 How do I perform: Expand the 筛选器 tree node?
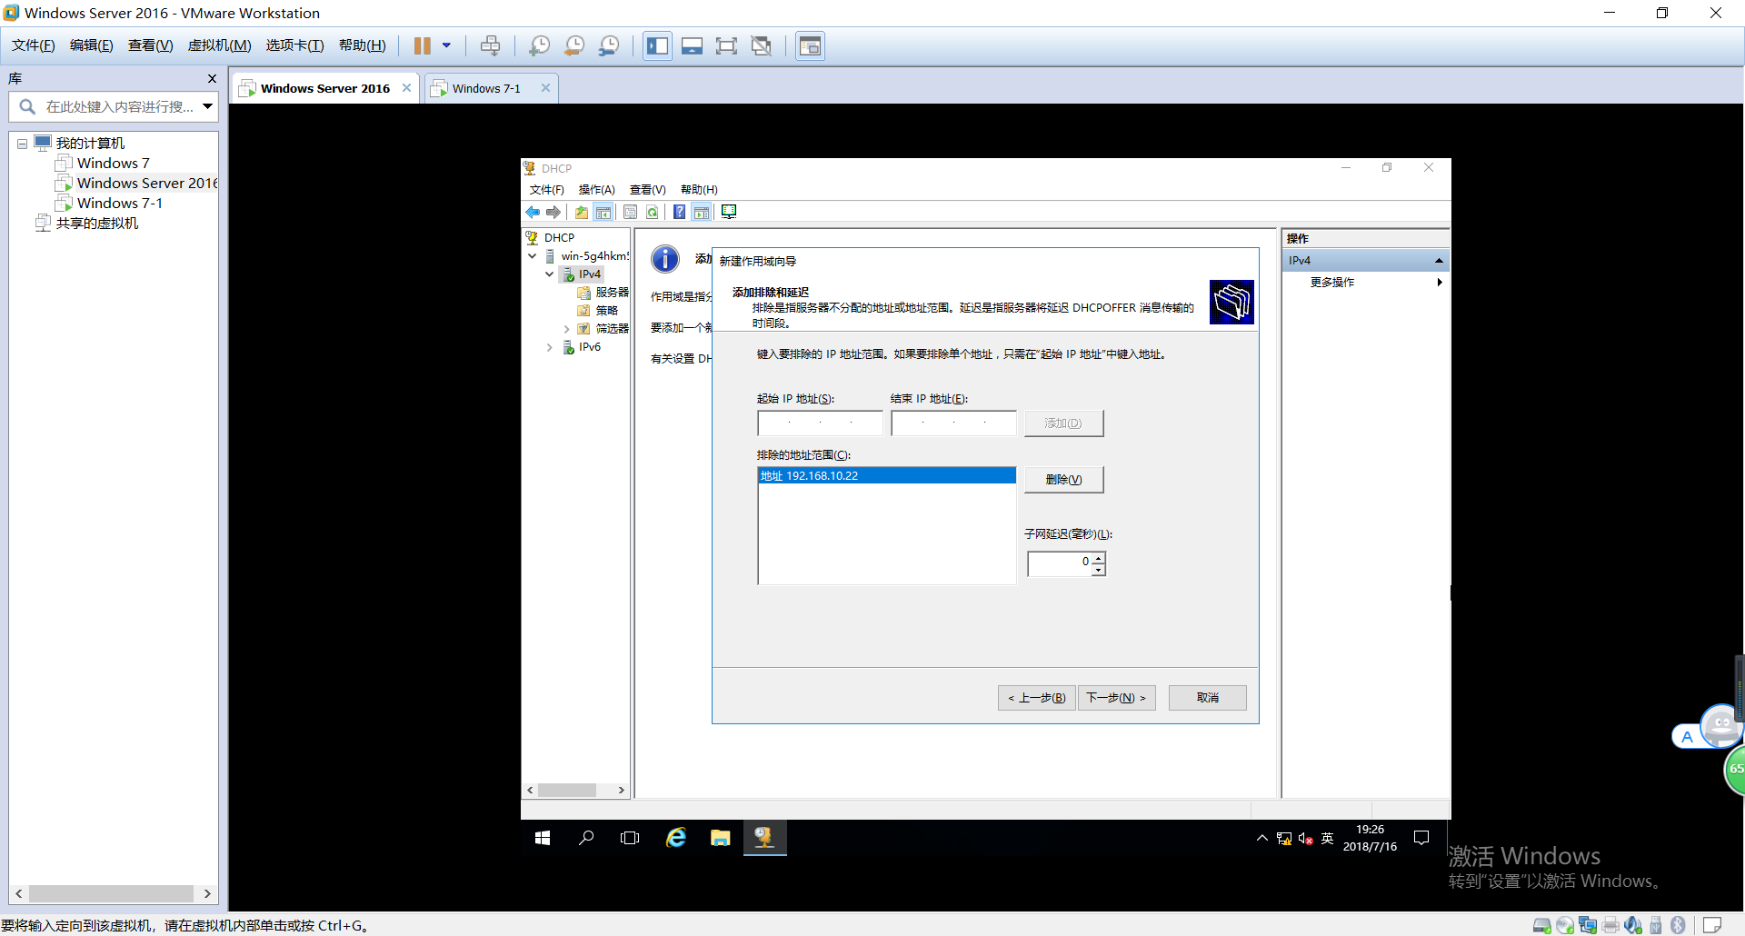(x=567, y=329)
